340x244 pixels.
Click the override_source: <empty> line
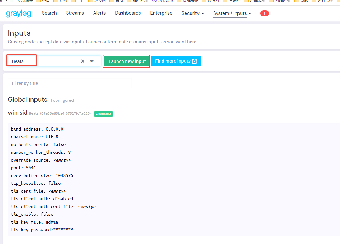pos(41,160)
